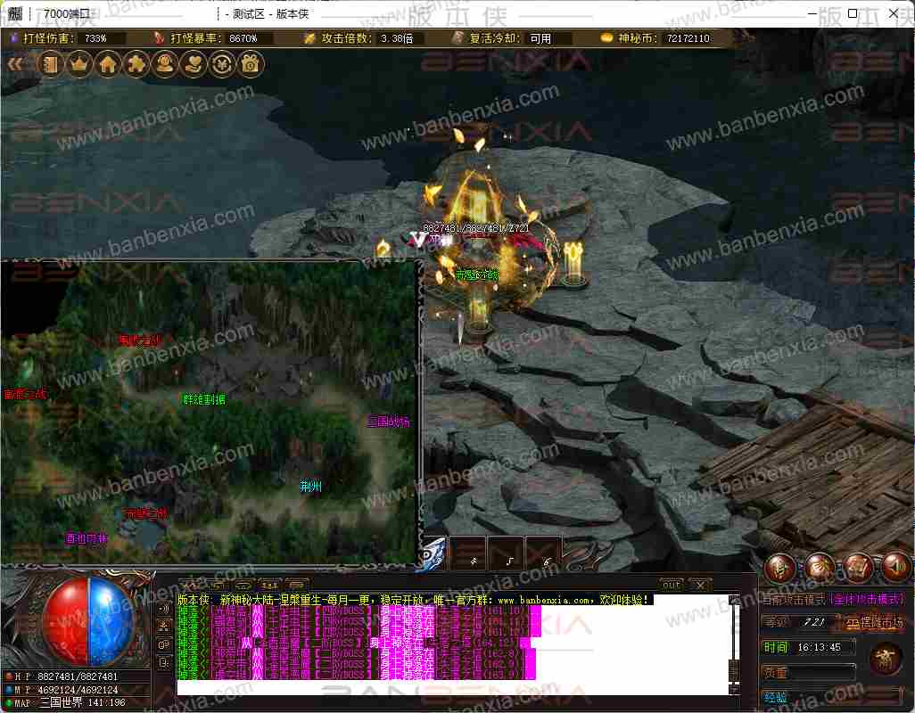915x713 pixels.
Task: Toggle the second chat channel icon beside the chat log
Action: point(165,627)
